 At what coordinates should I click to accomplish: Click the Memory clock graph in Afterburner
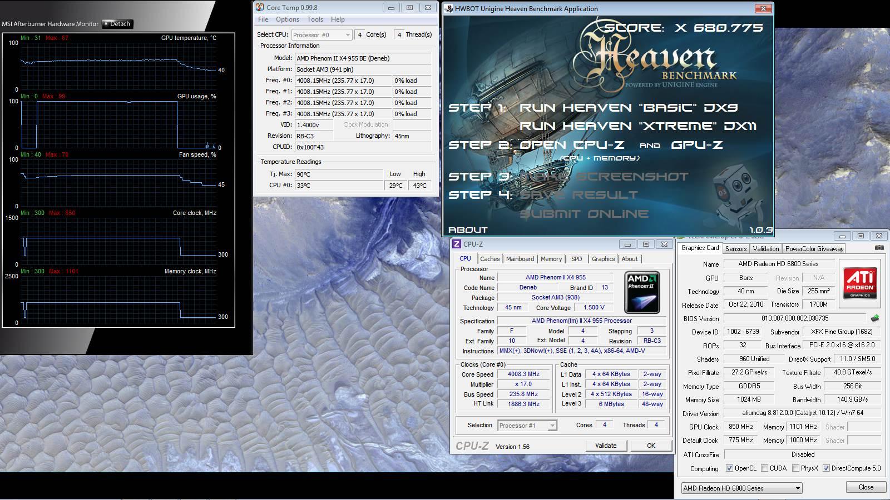pyautogui.click(x=118, y=299)
